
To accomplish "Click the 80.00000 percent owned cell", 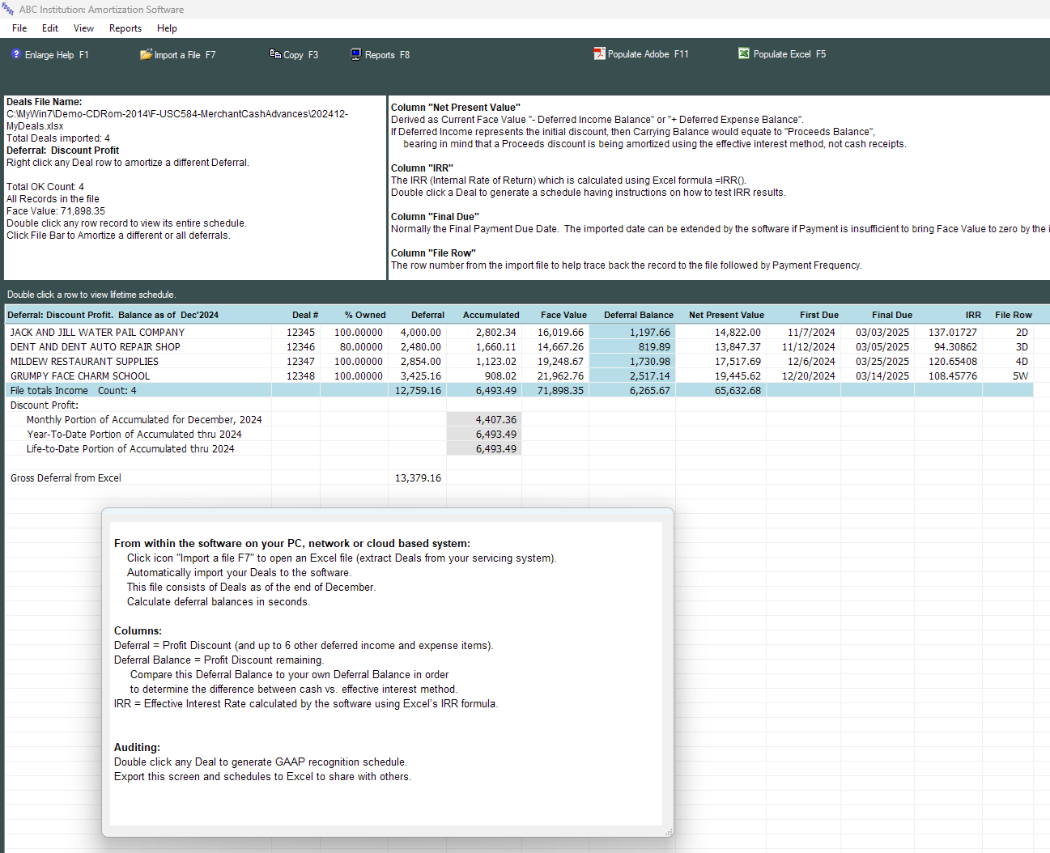I will tap(355, 346).
